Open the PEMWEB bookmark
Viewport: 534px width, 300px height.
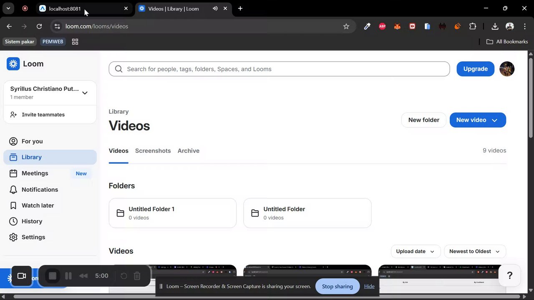53,42
